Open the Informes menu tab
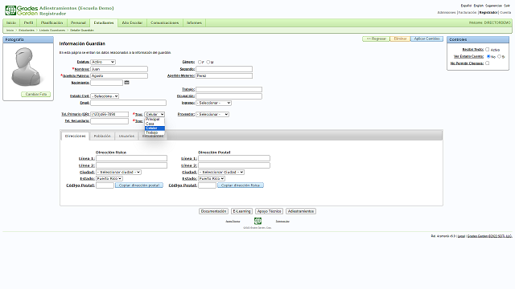Screen dimensions: 515x289 (194, 22)
